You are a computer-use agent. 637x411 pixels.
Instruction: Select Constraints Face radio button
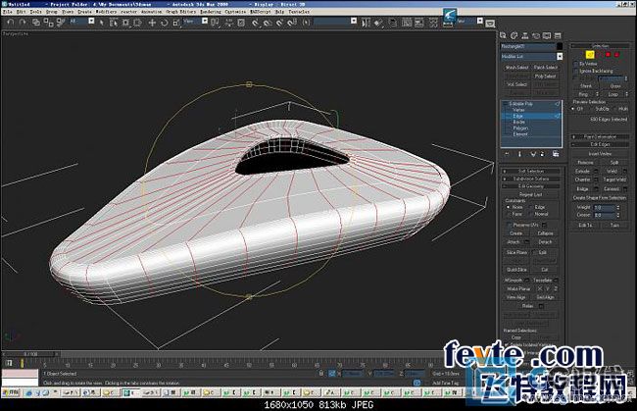point(509,214)
